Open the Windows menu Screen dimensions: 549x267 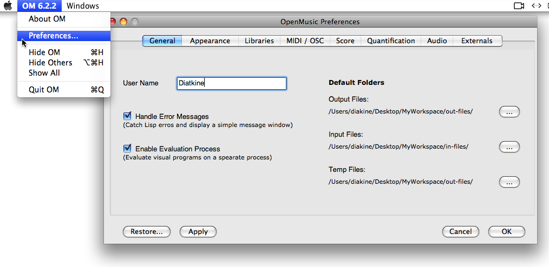tap(83, 5)
